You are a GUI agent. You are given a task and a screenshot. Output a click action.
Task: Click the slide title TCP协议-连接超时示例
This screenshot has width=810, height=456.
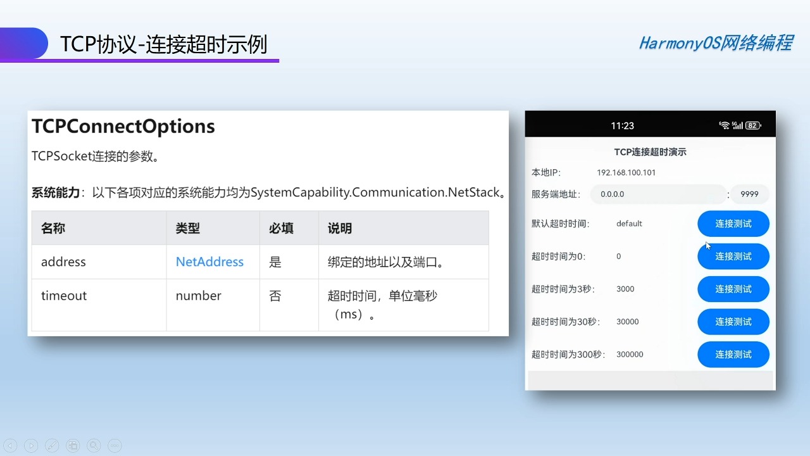click(164, 44)
